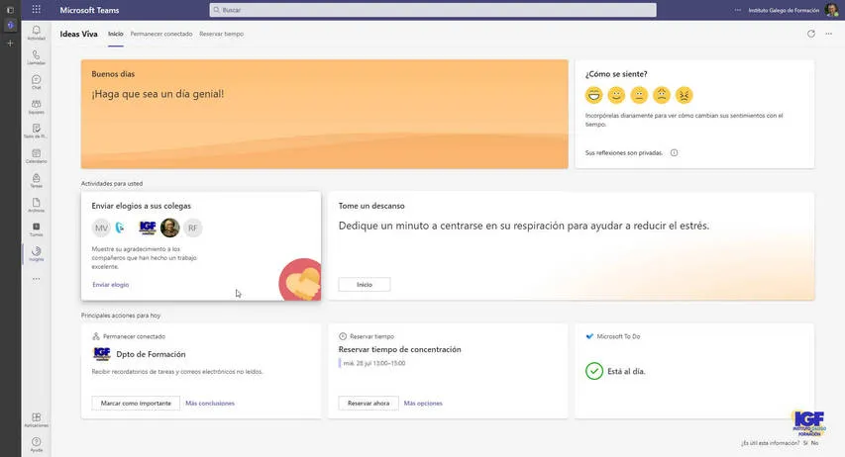The image size is (845, 457).
Task: Open the Archivos file icon
Action: (x=36, y=205)
